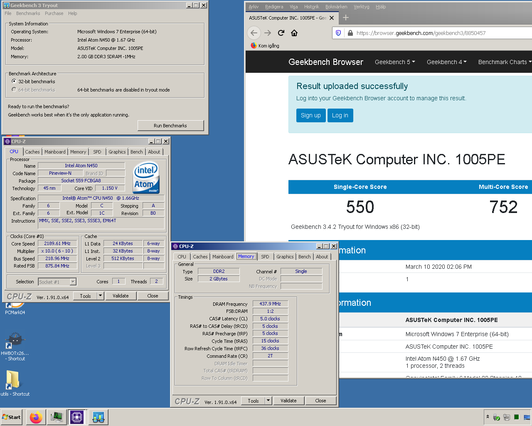Click the Geekbench 3 window title icon
The image size is (532, 426).
click(x=6, y=5)
